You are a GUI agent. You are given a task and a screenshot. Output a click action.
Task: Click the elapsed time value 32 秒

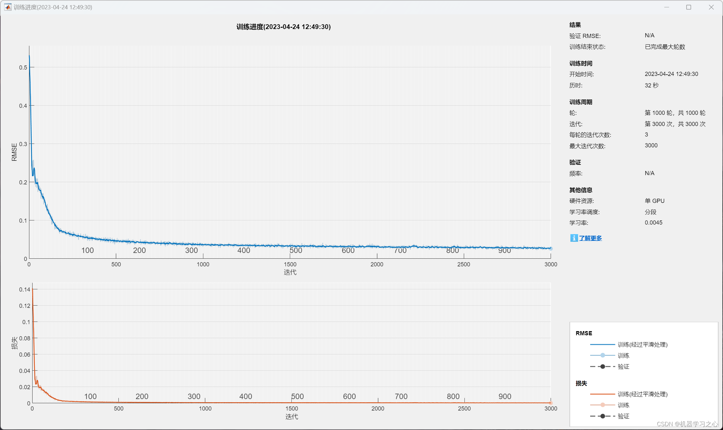pos(651,85)
